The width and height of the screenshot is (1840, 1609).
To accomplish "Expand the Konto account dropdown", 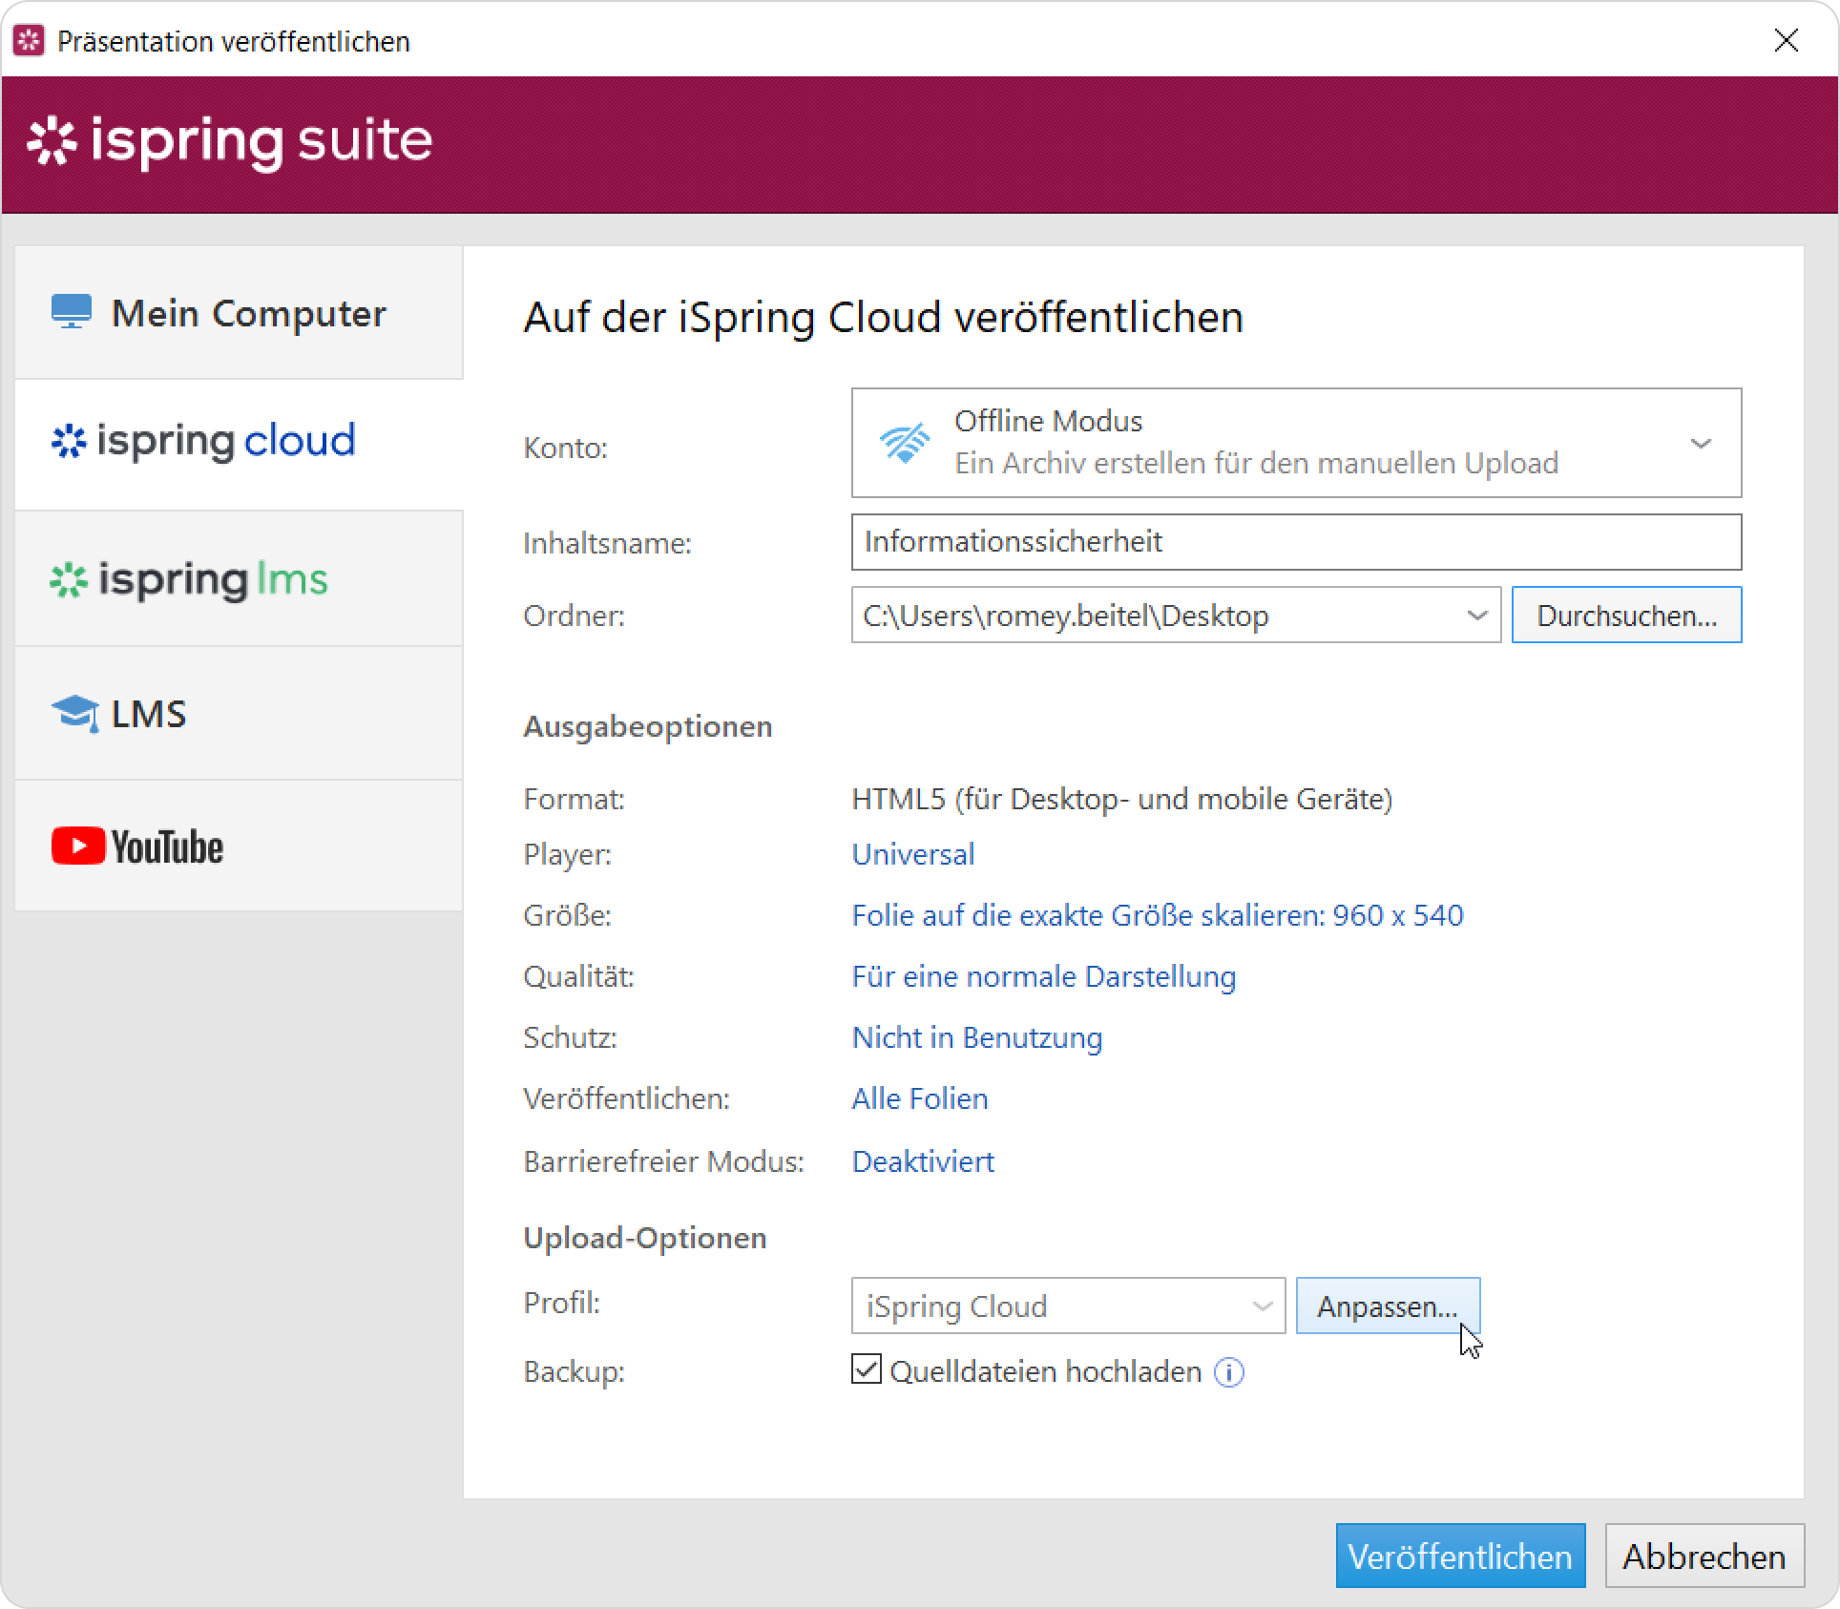I will [1700, 444].
